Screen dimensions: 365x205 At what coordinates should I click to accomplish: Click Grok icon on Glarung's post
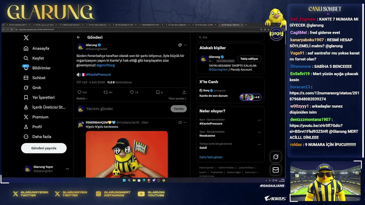180,45
